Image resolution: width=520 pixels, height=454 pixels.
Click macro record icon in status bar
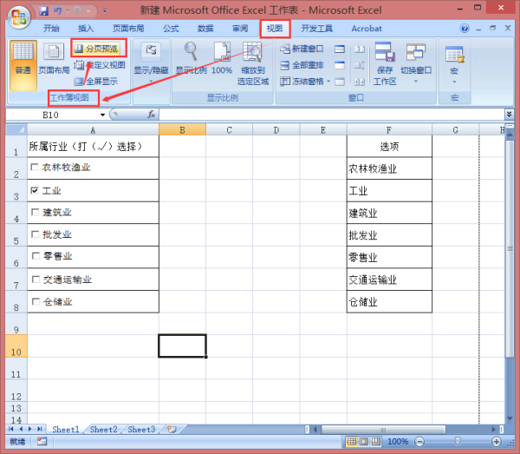(x=42, y=441)
